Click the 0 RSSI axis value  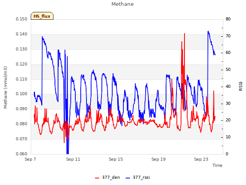227,154
